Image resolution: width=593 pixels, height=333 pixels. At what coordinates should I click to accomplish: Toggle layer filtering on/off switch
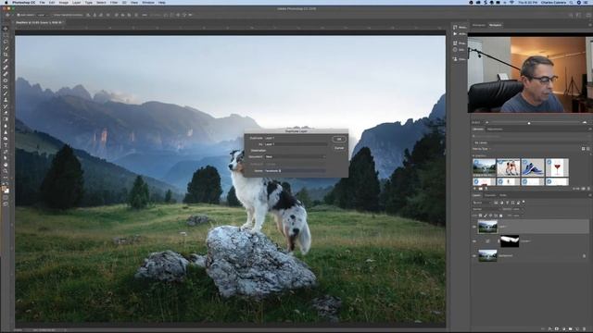524,202
